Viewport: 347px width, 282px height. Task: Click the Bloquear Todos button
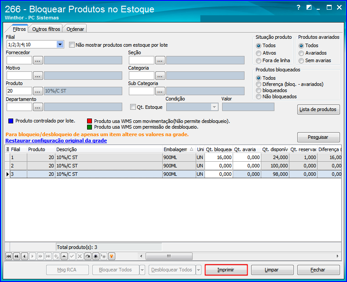(x=116, y=270)
